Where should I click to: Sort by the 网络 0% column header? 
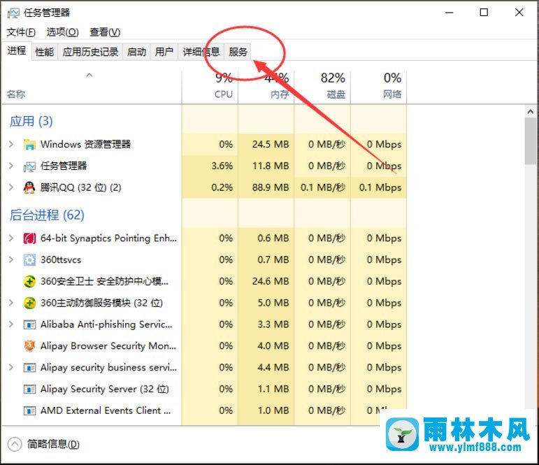[378, 88]
